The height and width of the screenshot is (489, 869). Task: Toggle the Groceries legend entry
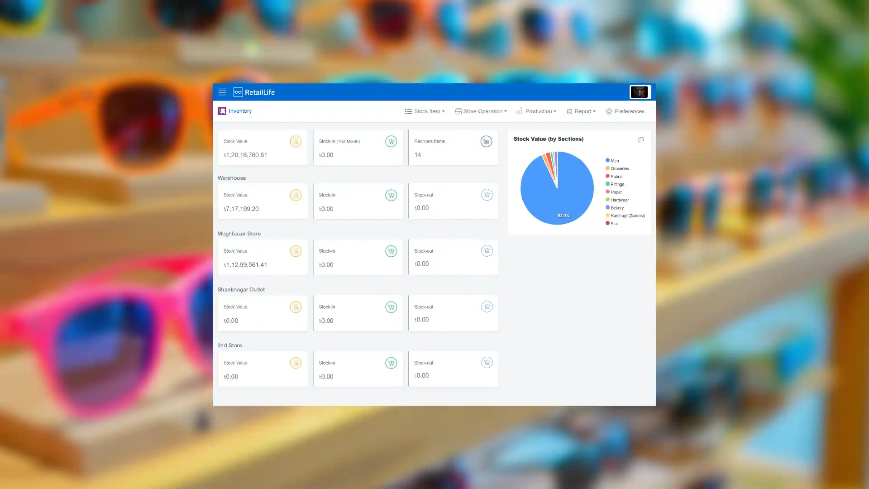click(x=617, y=168)
